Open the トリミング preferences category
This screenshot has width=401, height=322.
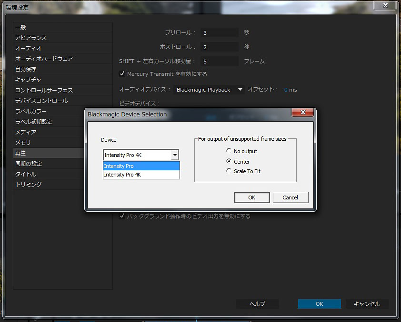(49, 185)
